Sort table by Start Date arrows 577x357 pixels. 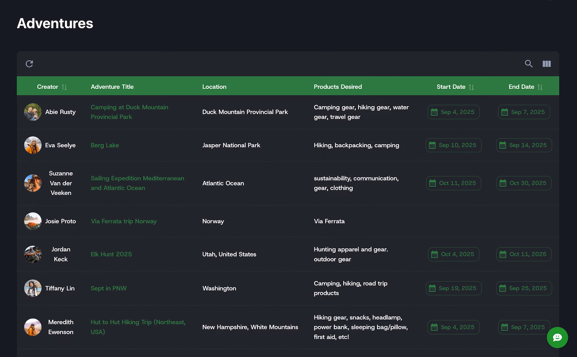click(x=471, y=87)
